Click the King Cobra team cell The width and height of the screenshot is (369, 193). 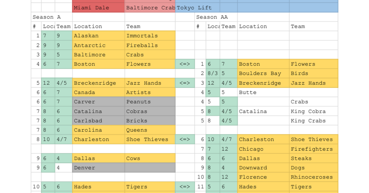(x=313, y=111)
